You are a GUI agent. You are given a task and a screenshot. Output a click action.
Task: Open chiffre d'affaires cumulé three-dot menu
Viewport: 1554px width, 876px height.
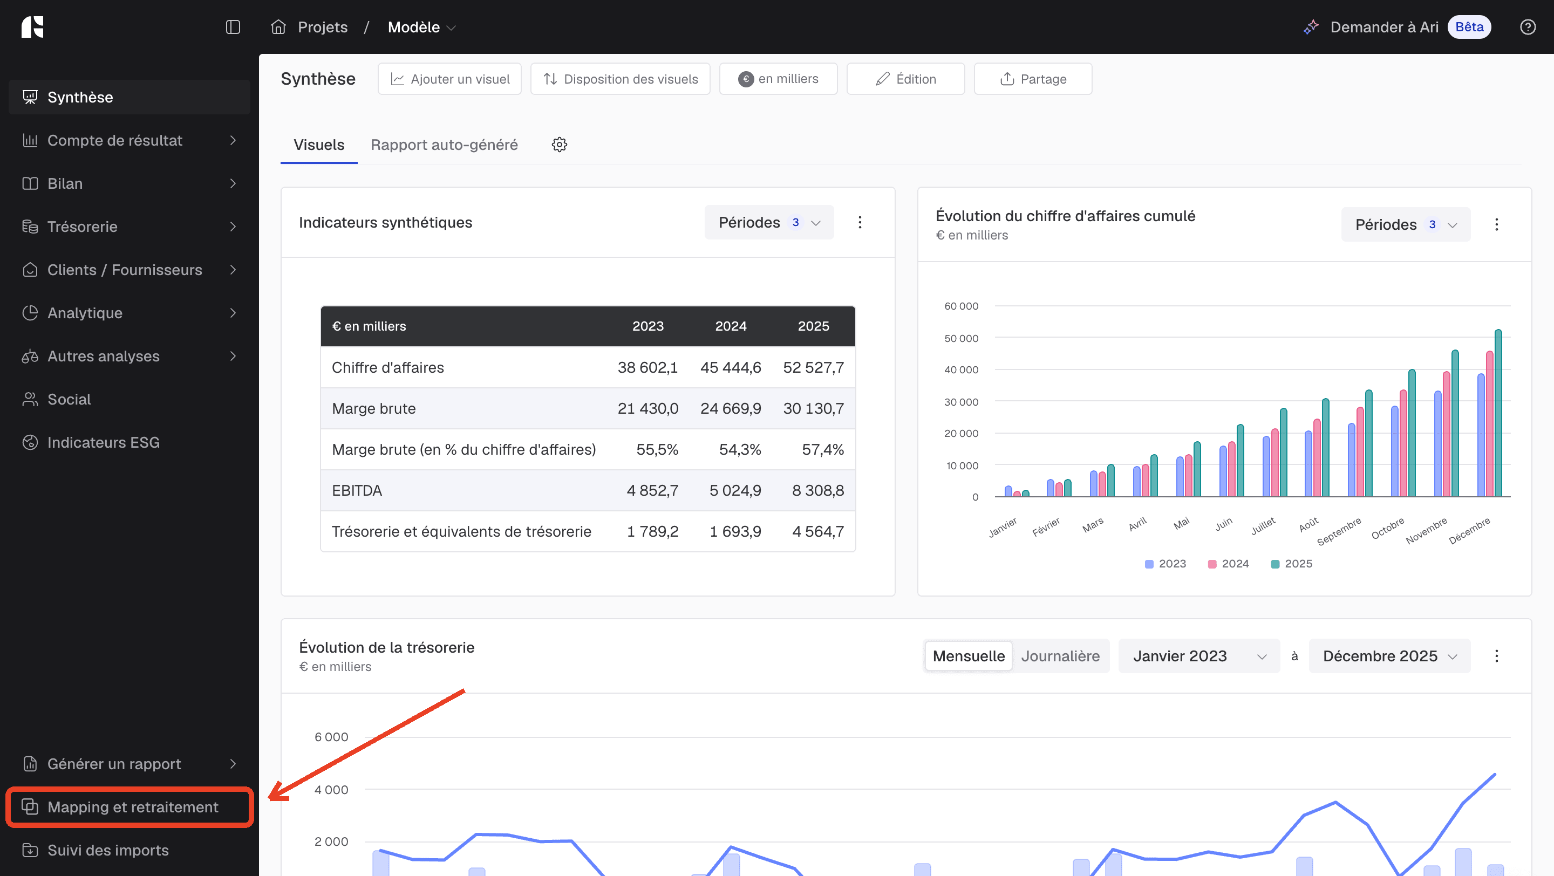(x=1496, y=224)
